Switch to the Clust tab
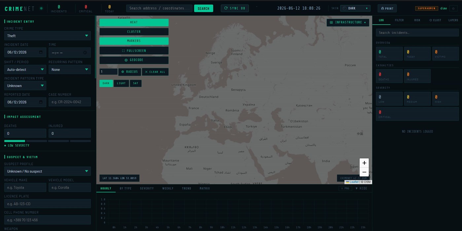This screenshot has height=231, width=462. 435,20
